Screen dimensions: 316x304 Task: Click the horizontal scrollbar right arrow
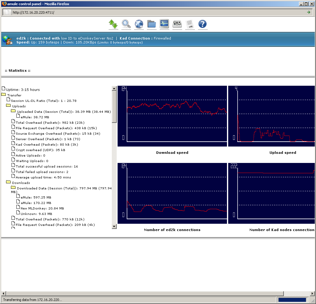(312, 293)
